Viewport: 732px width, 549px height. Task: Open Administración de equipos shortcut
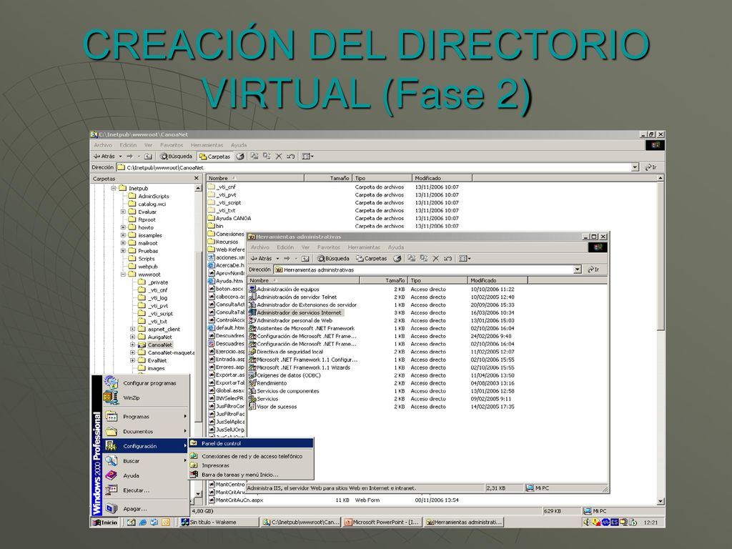285,289
